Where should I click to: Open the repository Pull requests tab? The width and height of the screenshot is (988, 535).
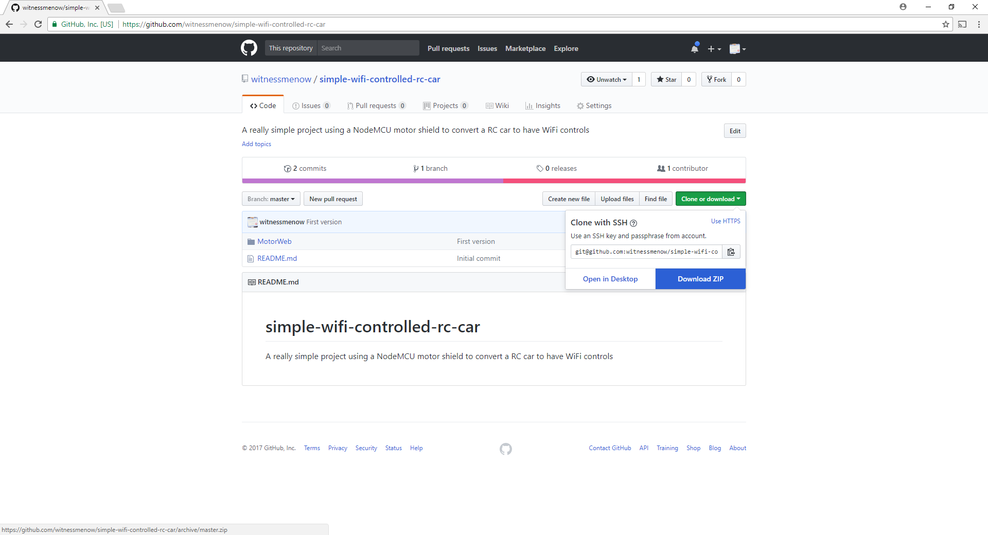(376, 105)
